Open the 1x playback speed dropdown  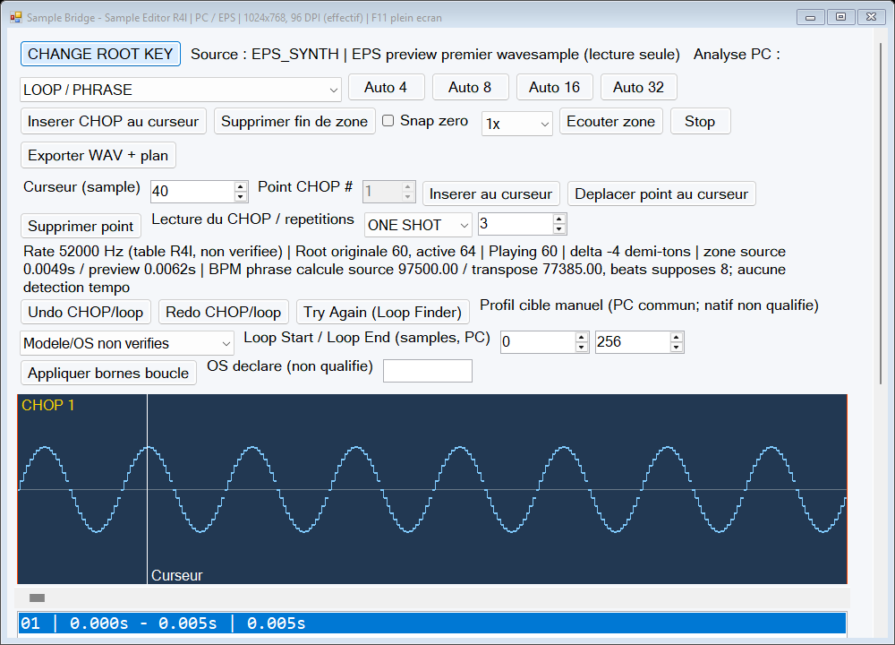click(517, 124)
